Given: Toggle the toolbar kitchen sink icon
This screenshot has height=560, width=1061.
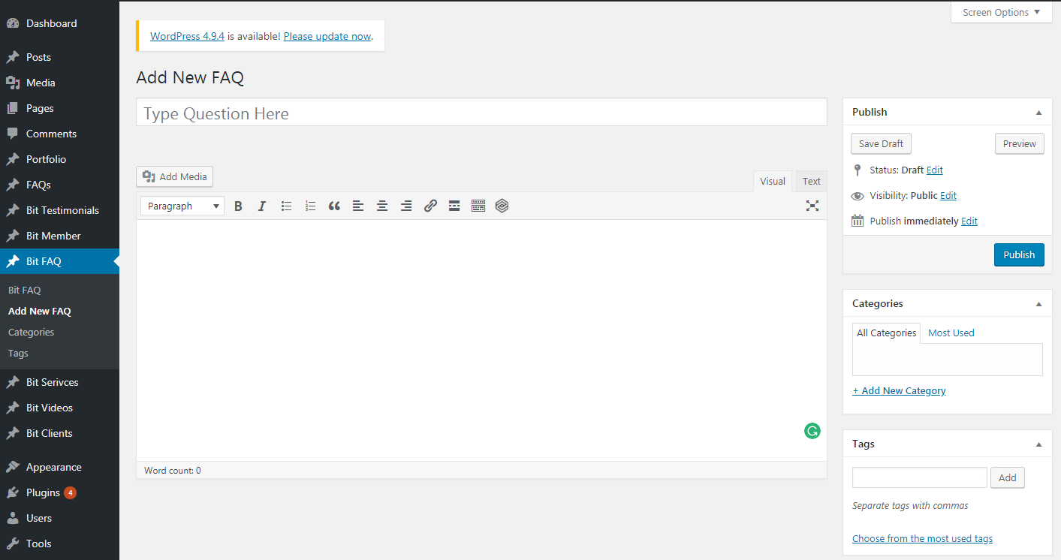Looking at the screenshot, I should [x=478, y=206].
